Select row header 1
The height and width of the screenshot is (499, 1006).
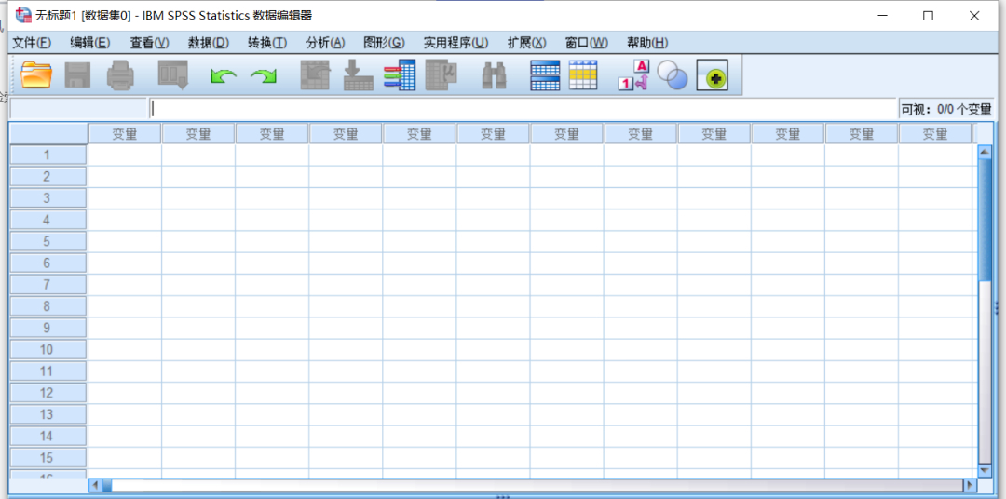click(47, 155)
